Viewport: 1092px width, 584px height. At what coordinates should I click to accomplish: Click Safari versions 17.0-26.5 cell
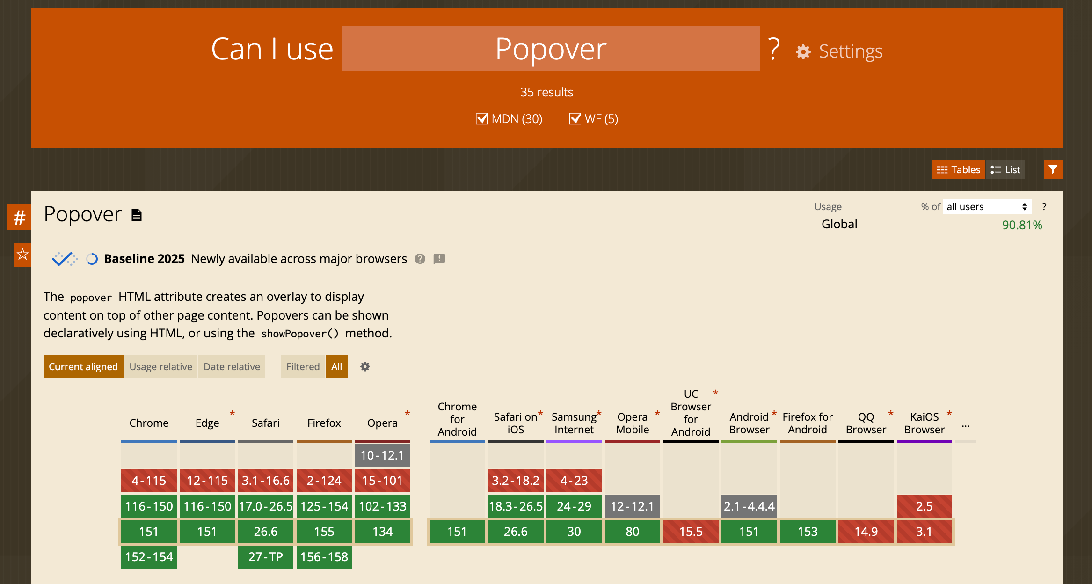(266, 506)
